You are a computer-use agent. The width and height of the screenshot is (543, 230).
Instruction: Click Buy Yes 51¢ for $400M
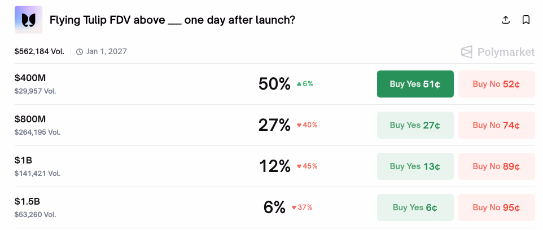[415, 84]
